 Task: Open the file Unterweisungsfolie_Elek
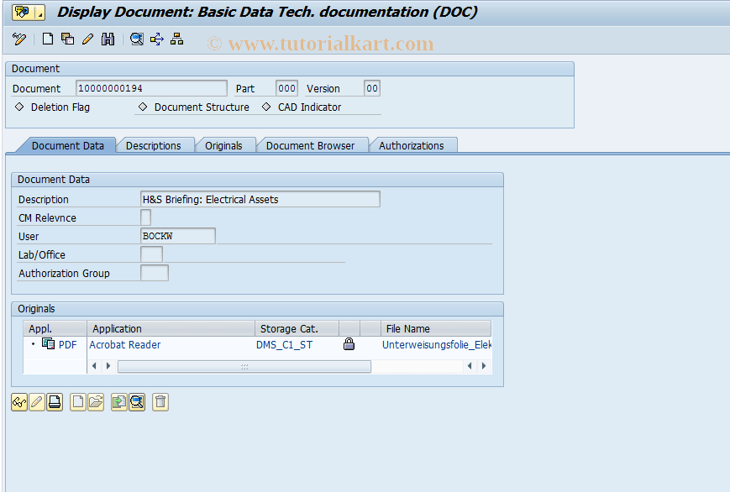(x=437, y=344)
